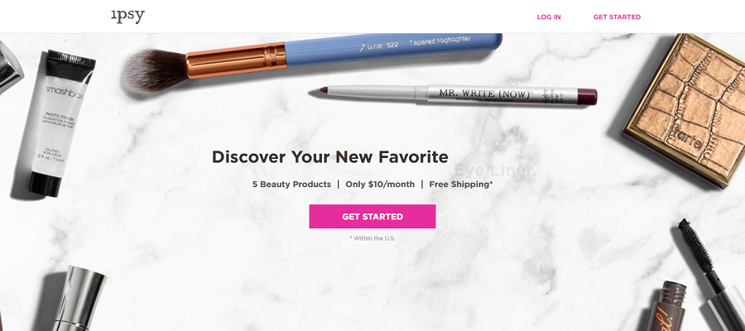Screen dimensions: 745x331
Task: Click the Tarte bronzer compact
Action: pyautogui.click(x=686, y=109)
